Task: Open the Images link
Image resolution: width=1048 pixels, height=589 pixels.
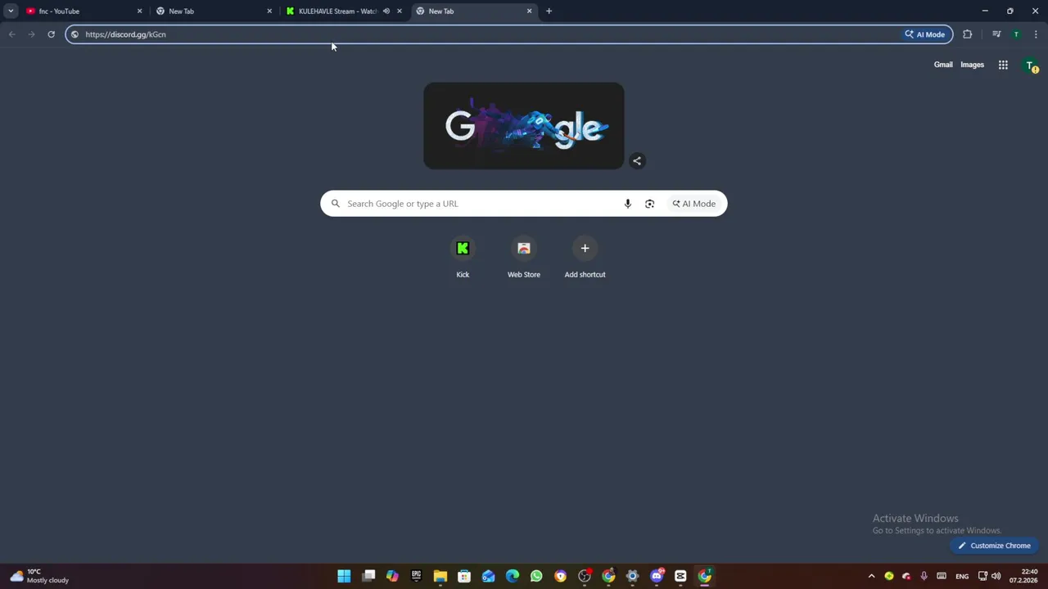Action: pyautogui.click(x=972, y=65)
